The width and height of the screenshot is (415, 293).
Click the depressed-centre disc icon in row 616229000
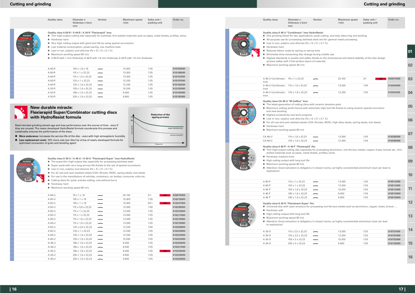[x=100, y=259]
